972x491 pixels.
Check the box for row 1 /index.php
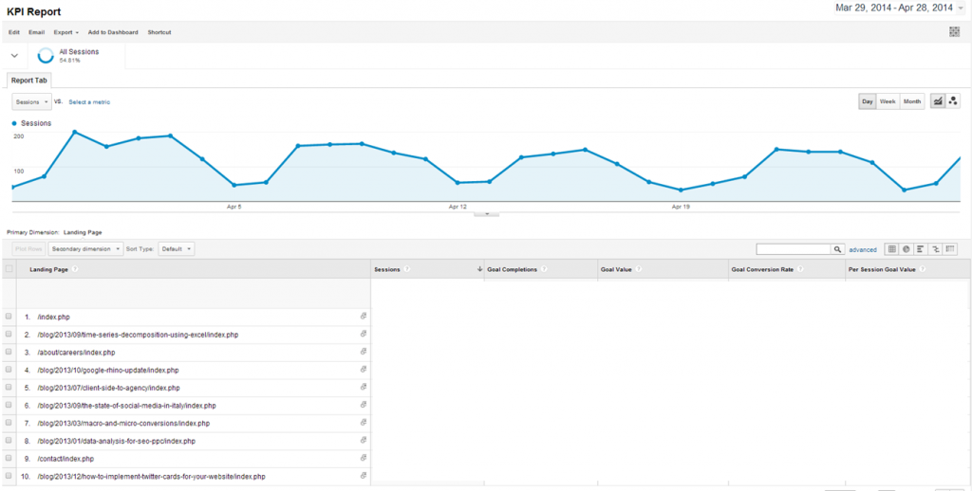9,317
